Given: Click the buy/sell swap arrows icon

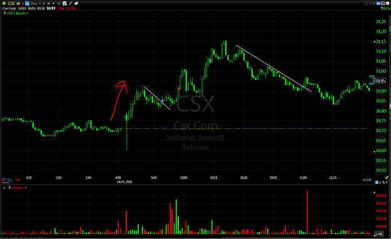Looking at the screenshot, I should (x=4, y=180).
